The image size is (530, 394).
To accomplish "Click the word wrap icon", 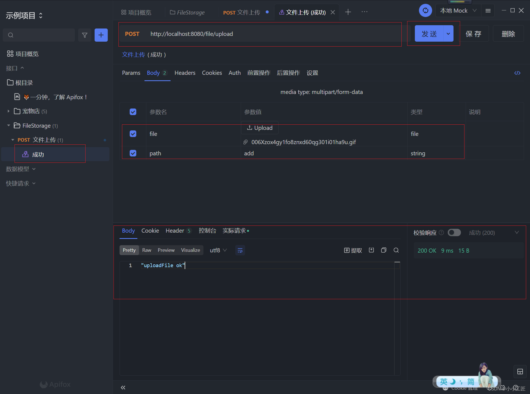I will [x=240, y=250].
